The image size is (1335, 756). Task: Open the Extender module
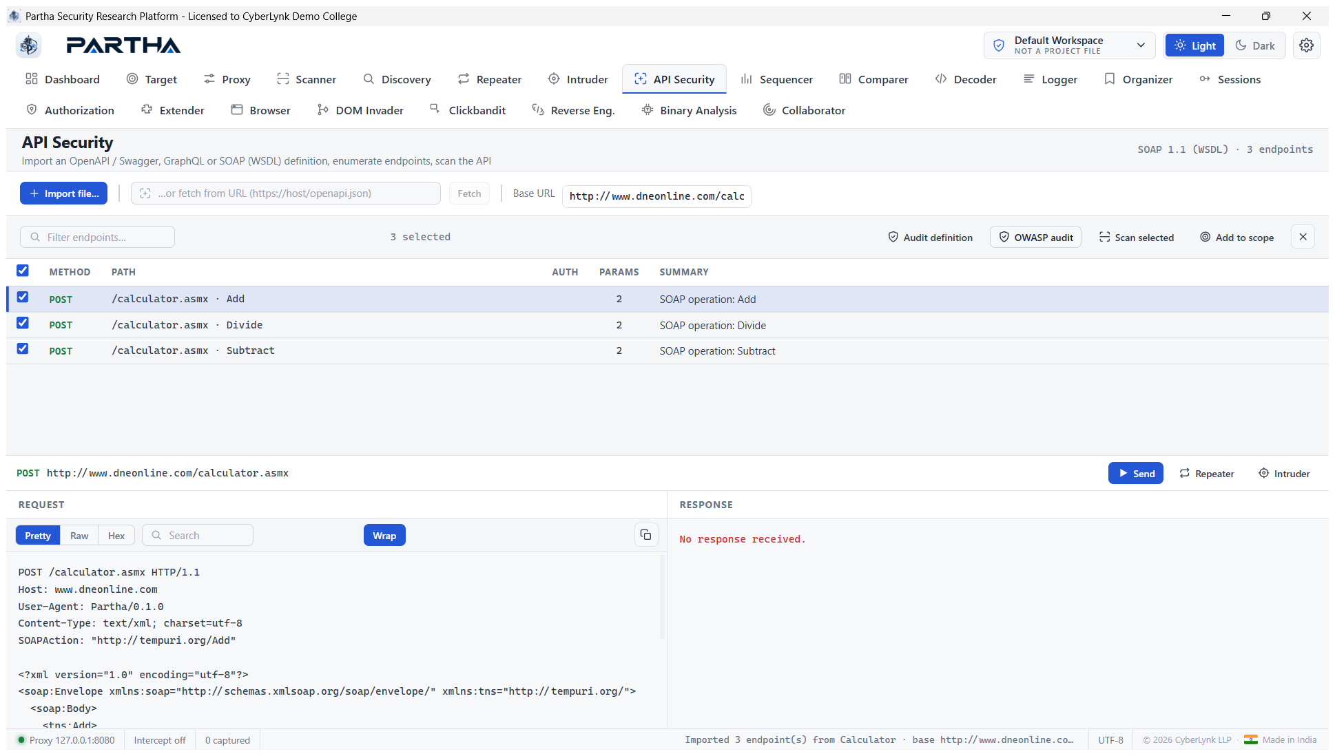coord(173,110)
